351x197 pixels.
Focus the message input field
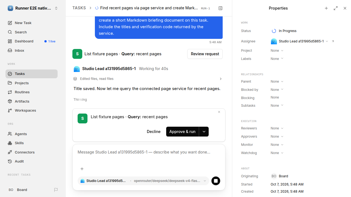(x=149, y=152)
